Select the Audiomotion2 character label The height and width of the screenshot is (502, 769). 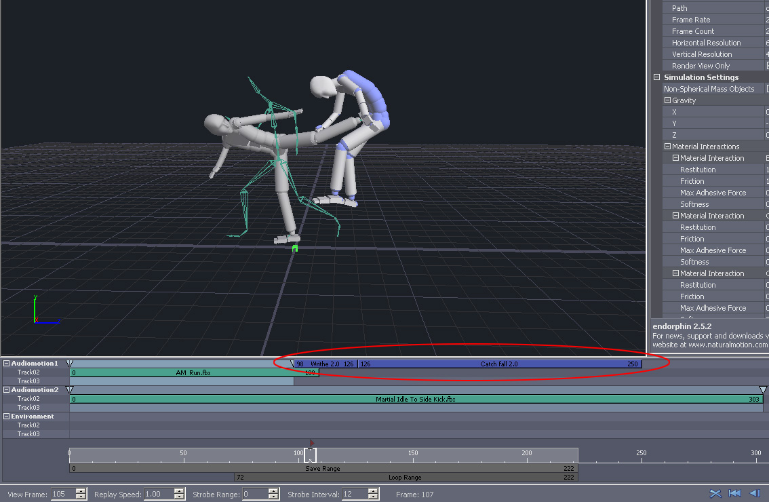pos(35,390)
